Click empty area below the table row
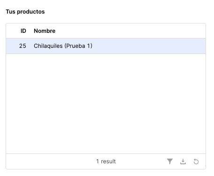 point(106,103)
